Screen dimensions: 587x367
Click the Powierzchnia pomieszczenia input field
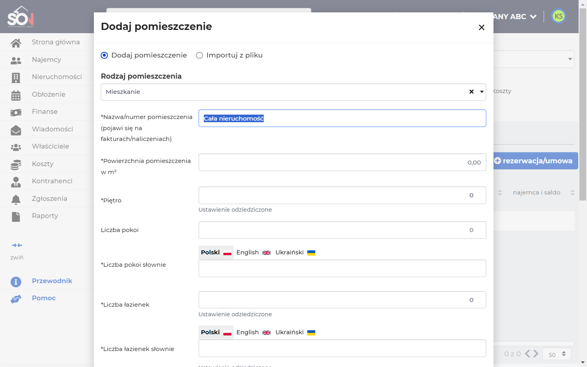pos(342,162)
